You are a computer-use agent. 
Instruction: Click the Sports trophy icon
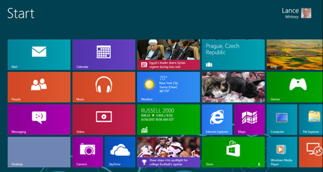tap(144, 162)
